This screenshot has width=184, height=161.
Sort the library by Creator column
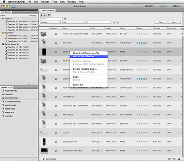(x=127, y=28)
